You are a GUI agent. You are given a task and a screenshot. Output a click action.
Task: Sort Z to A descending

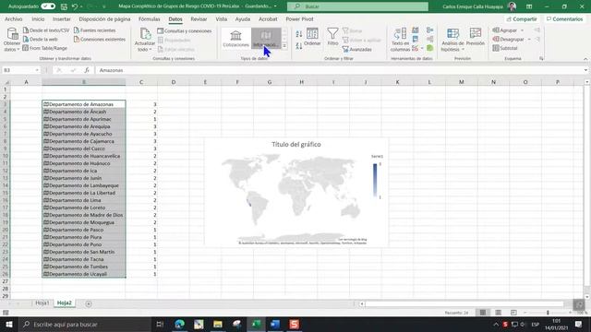[299, 46]
